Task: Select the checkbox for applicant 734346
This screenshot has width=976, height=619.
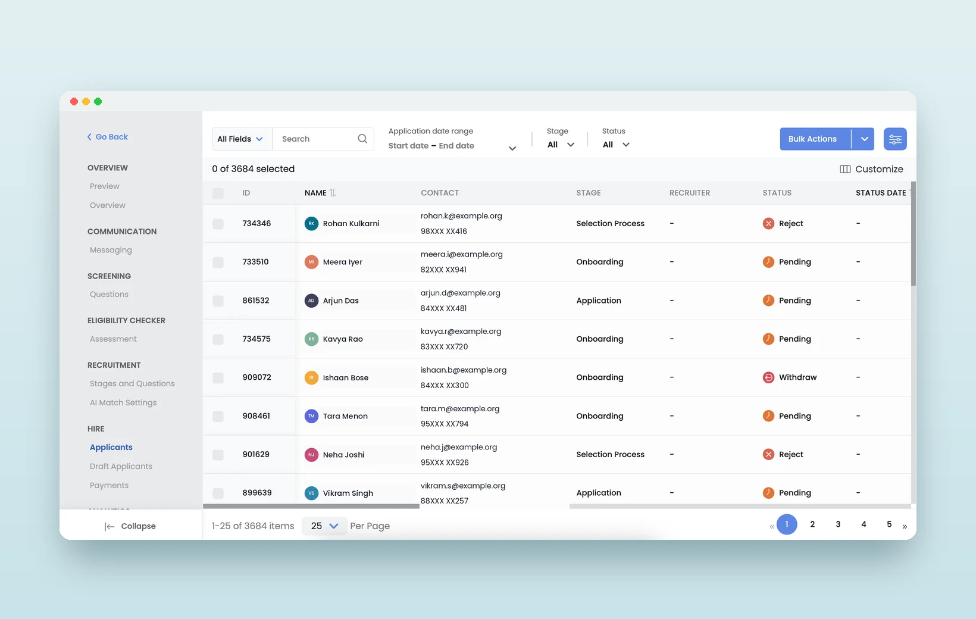Action: pos(218,224)
